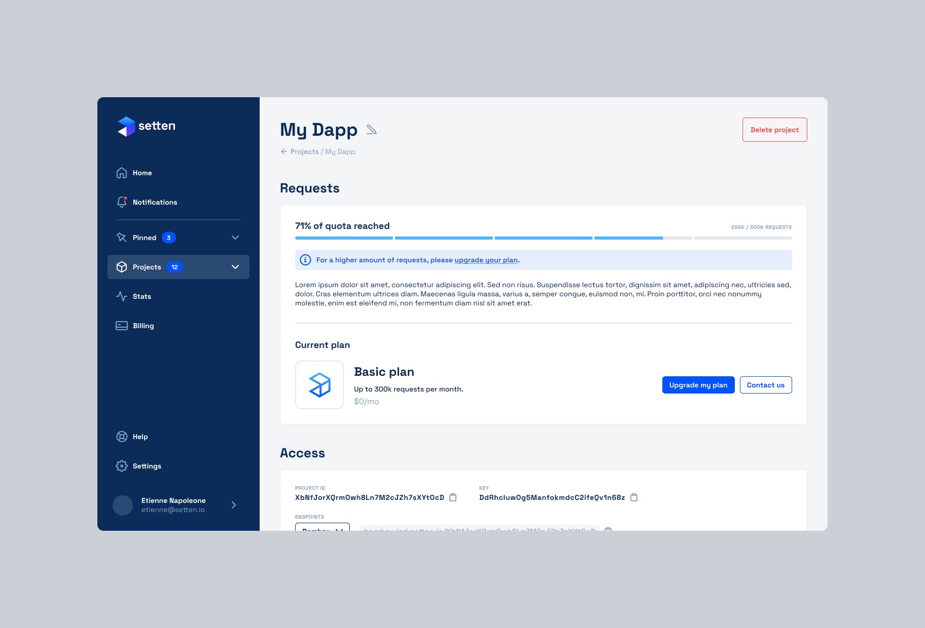Click the etienne@setten.io email text
The height and width of the screenshot is (628, 925).
pos(173,510)
